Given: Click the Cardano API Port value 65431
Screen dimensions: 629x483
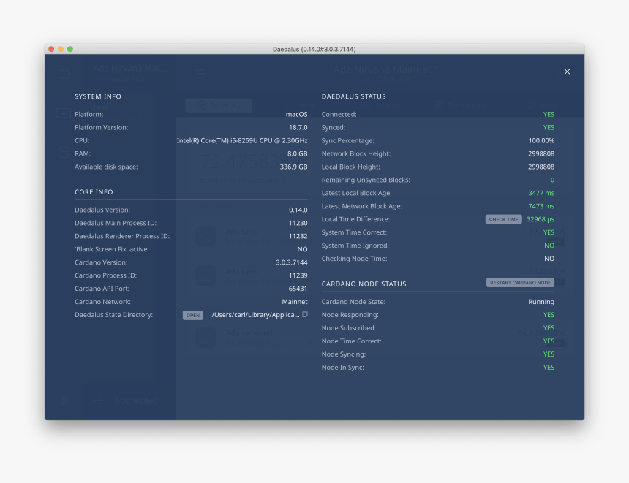Looking at the screenshot, I should 298,289.
